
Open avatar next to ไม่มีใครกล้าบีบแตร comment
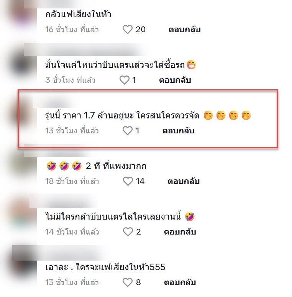point(23,213)
